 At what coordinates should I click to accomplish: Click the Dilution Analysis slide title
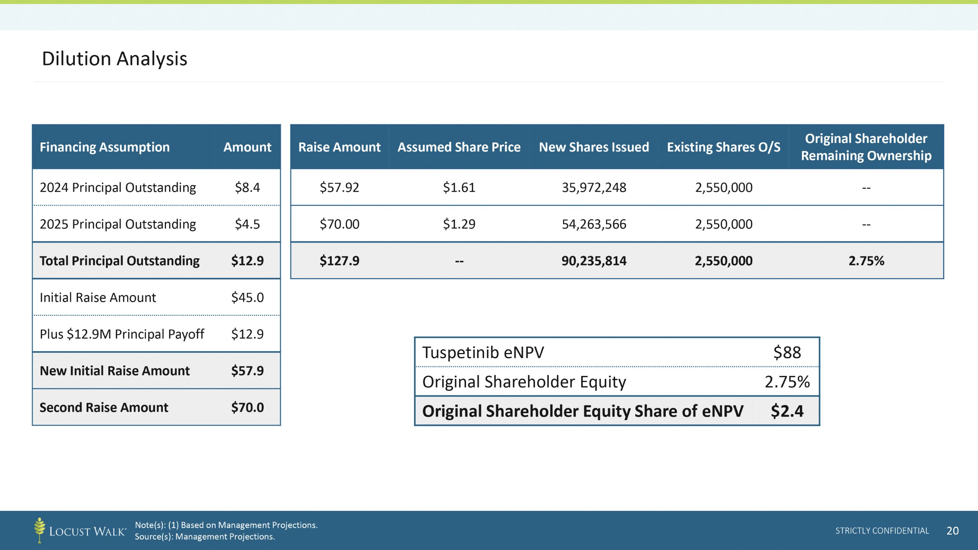pos(114,59)
